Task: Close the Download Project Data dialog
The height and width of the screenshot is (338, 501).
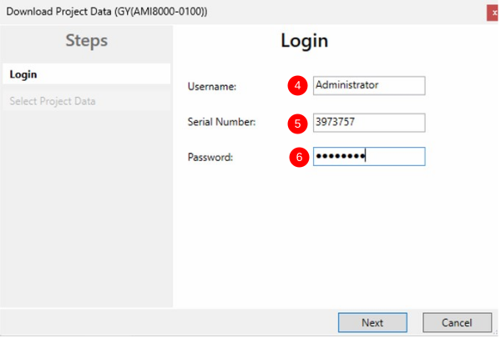Action: point(495,12)
